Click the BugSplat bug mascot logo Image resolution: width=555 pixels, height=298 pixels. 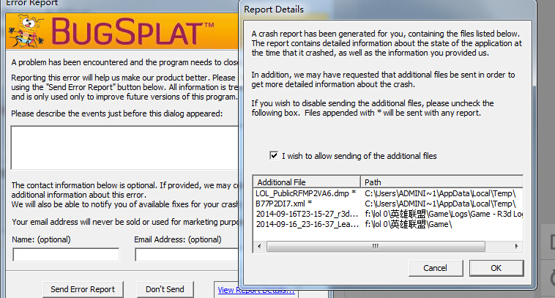click(x=26, y=31)
